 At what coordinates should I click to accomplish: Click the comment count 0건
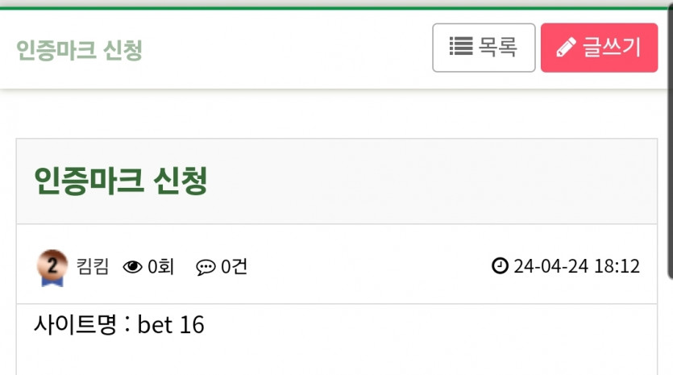[x=234, y=266]
